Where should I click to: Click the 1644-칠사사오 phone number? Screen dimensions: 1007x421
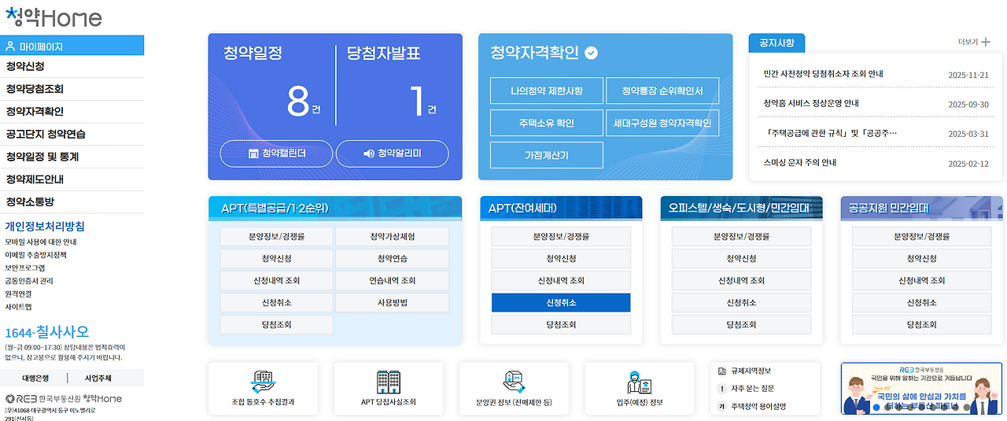click(47, 332)
